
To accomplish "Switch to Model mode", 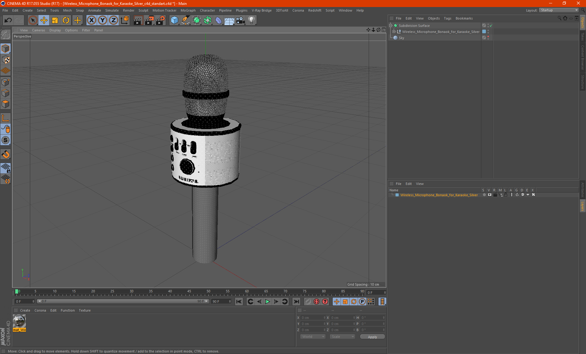I will click(x=5, y=49).
